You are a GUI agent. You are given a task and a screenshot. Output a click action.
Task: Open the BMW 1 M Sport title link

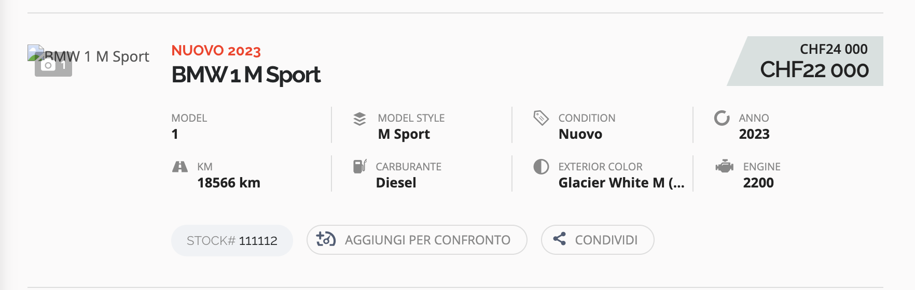[246, 75]
